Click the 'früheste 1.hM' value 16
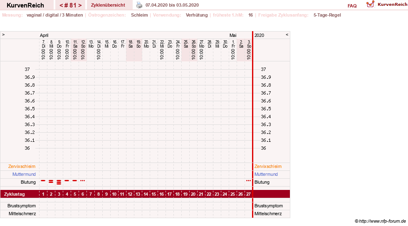Screen dimensions: 408x226 [250, 15]
